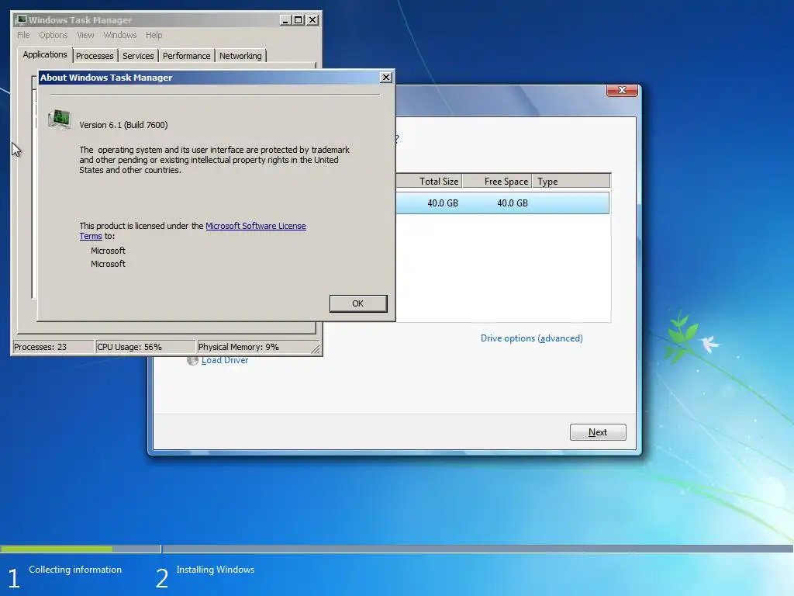This screenshot has height=596, width=794.
Task: Select the Applications tab
Action: tap(44, 54)
